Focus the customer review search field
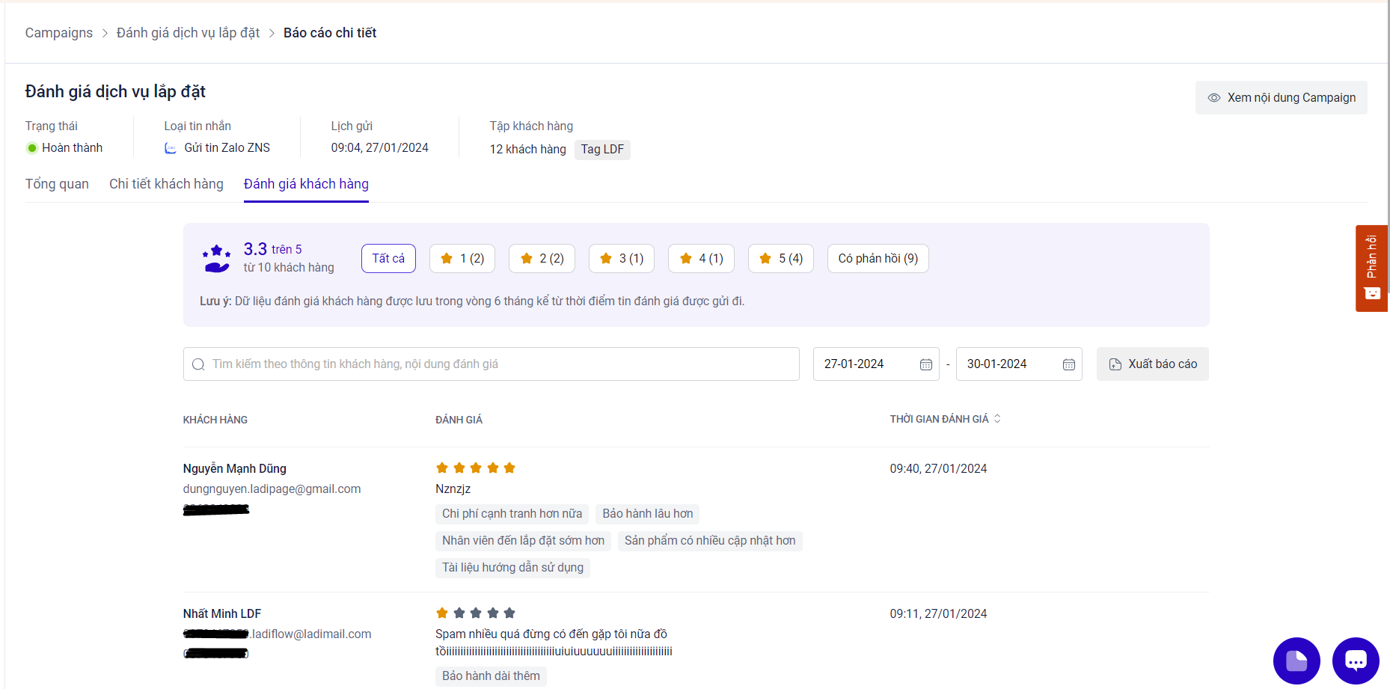Screen dimensions: 1390x689 tap(492, 364)
